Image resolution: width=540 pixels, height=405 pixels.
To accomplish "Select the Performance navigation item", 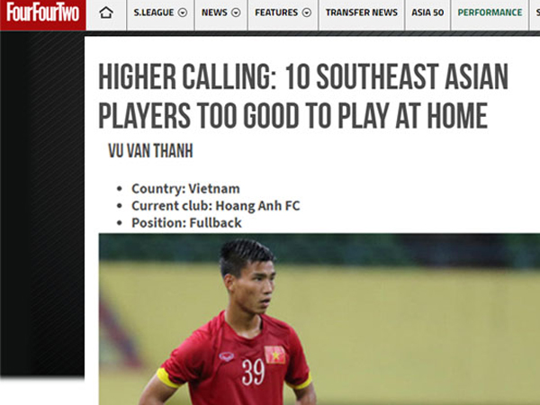I will [x=490, y=13].
